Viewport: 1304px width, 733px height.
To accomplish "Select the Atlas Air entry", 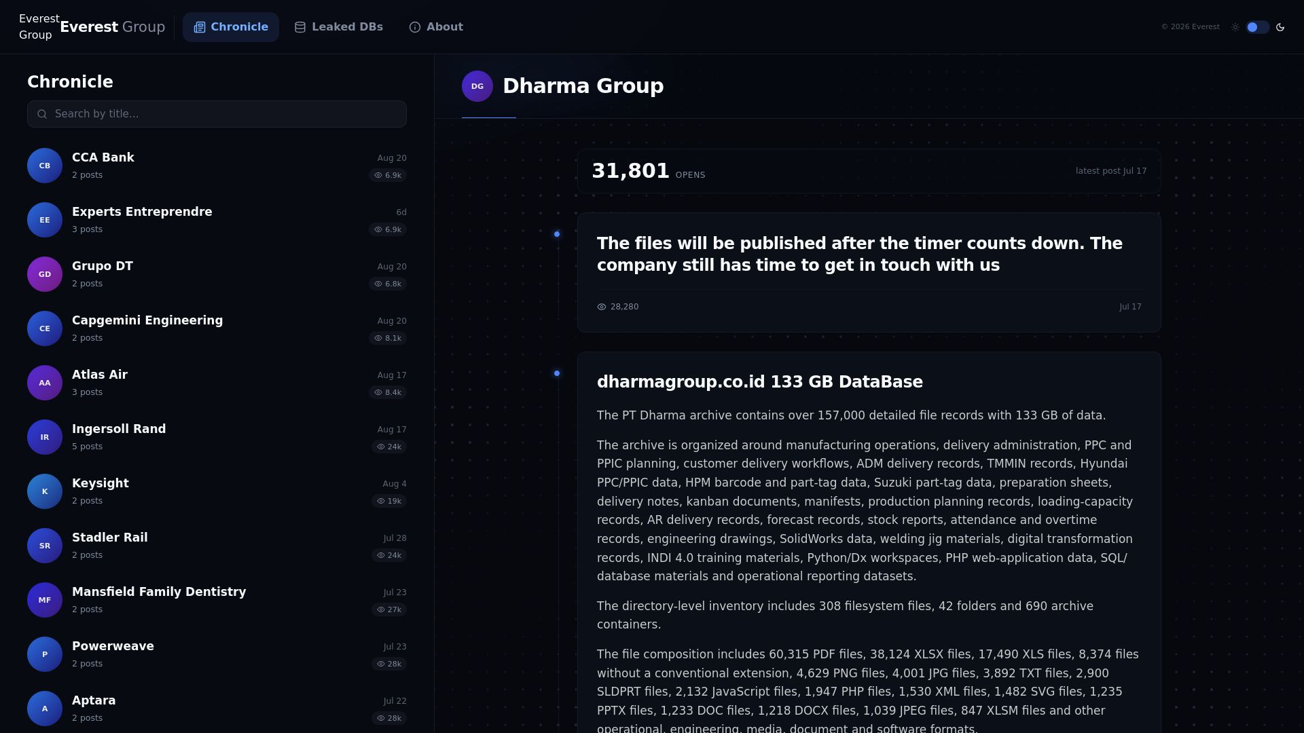I will point(217,383).
